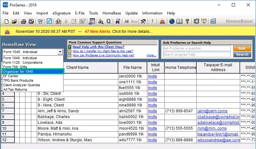
Task: Open the EF house icon
Action: point(58,21)
